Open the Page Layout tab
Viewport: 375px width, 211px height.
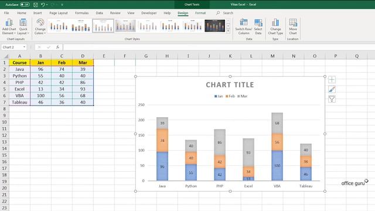click(x=59, y=13)
